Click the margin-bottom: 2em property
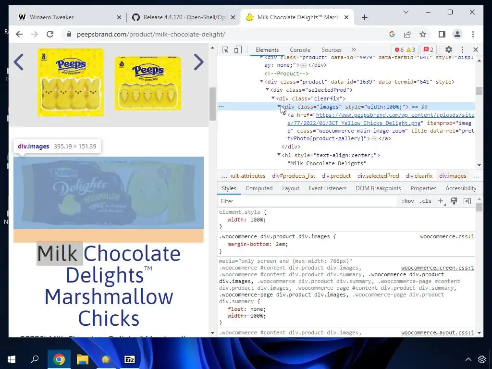This screenshot has height=369, width=492. tap(258, 244)
